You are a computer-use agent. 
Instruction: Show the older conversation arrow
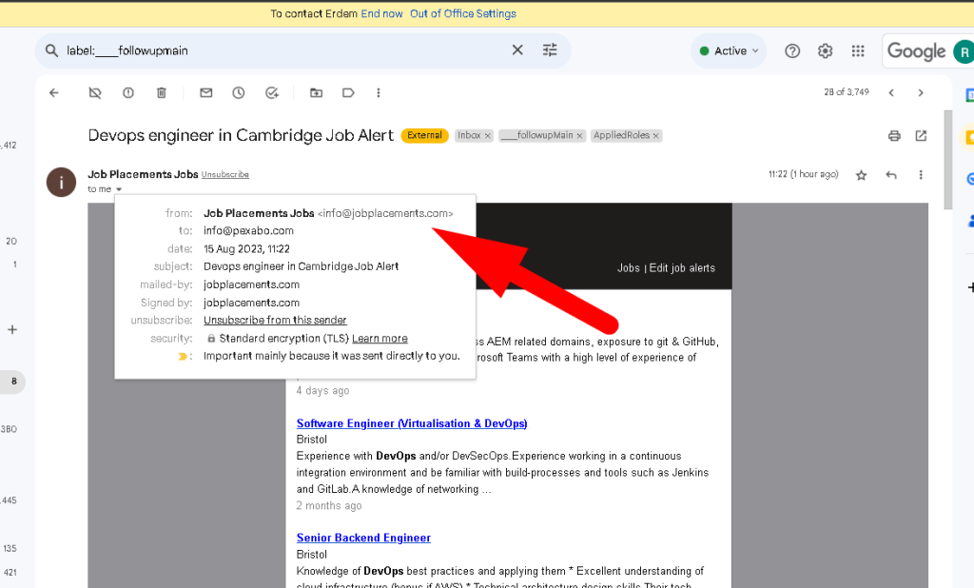pos(921,92)
